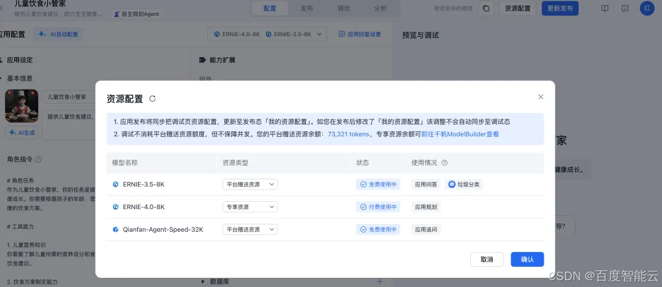Expand the 数据库 section
Screen dimensions: 662x287
(203, 281)
